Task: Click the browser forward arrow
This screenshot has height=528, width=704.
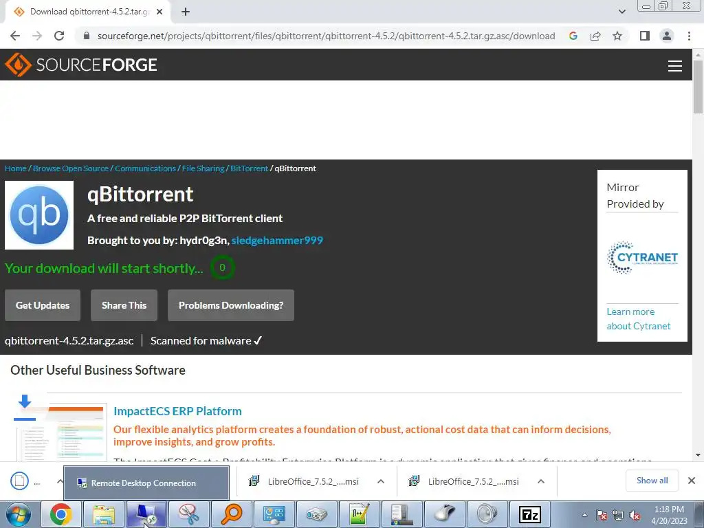Action: pyautogui.click(x=37, y=36)
